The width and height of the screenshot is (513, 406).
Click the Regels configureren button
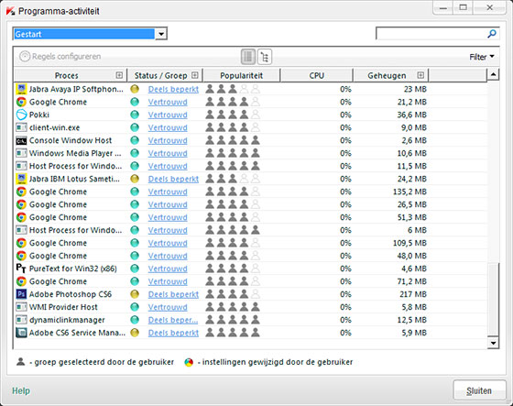click(x=60, y=56)
